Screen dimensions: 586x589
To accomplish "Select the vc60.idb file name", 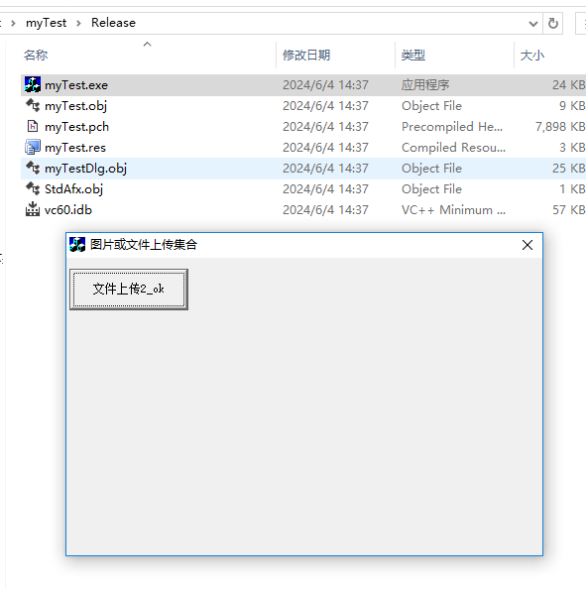I will 68,209.
